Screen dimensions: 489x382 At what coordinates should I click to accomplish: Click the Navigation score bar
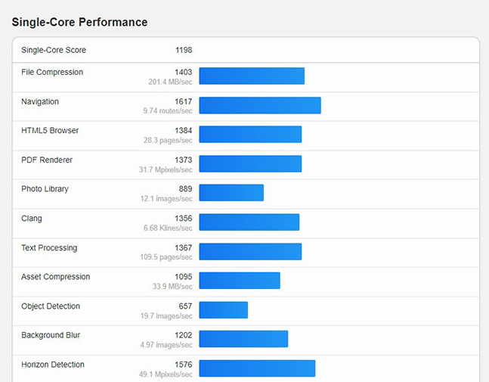tap(260, 105)
